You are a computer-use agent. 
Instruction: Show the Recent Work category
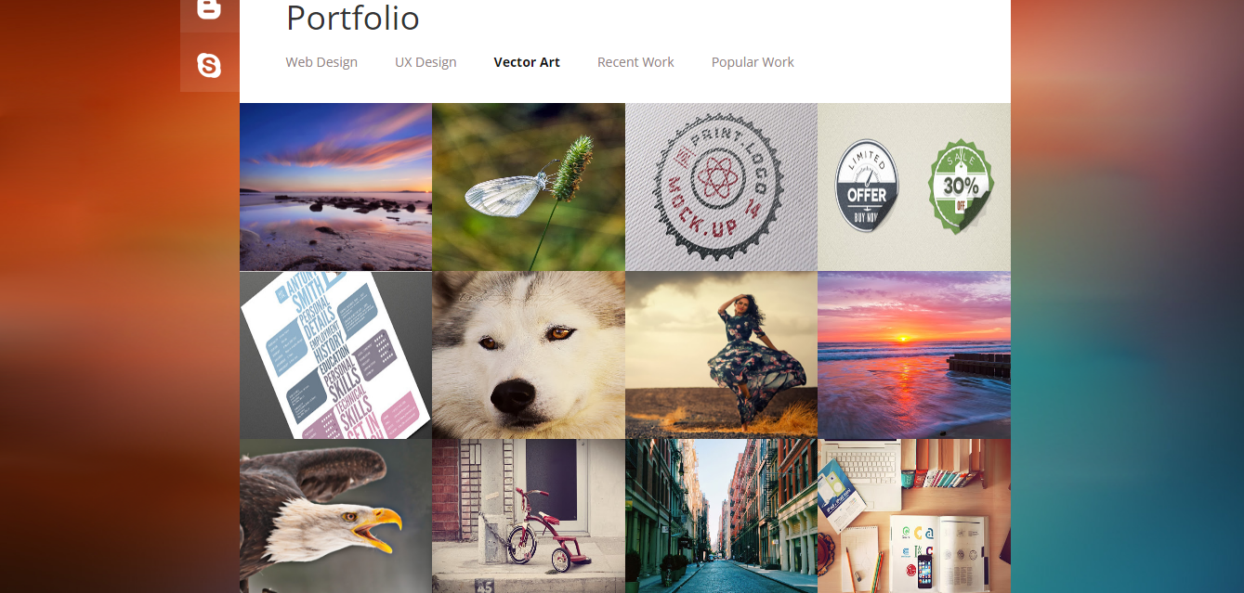(x=635, y=62)
